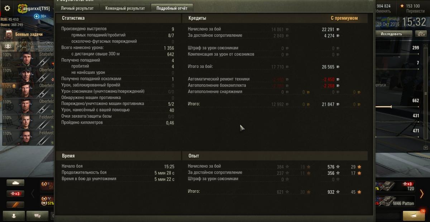Open the contacts person icon button

pos(14,216)
